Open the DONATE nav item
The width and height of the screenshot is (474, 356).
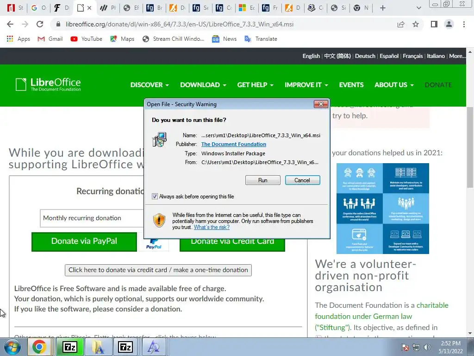[438, 85]
